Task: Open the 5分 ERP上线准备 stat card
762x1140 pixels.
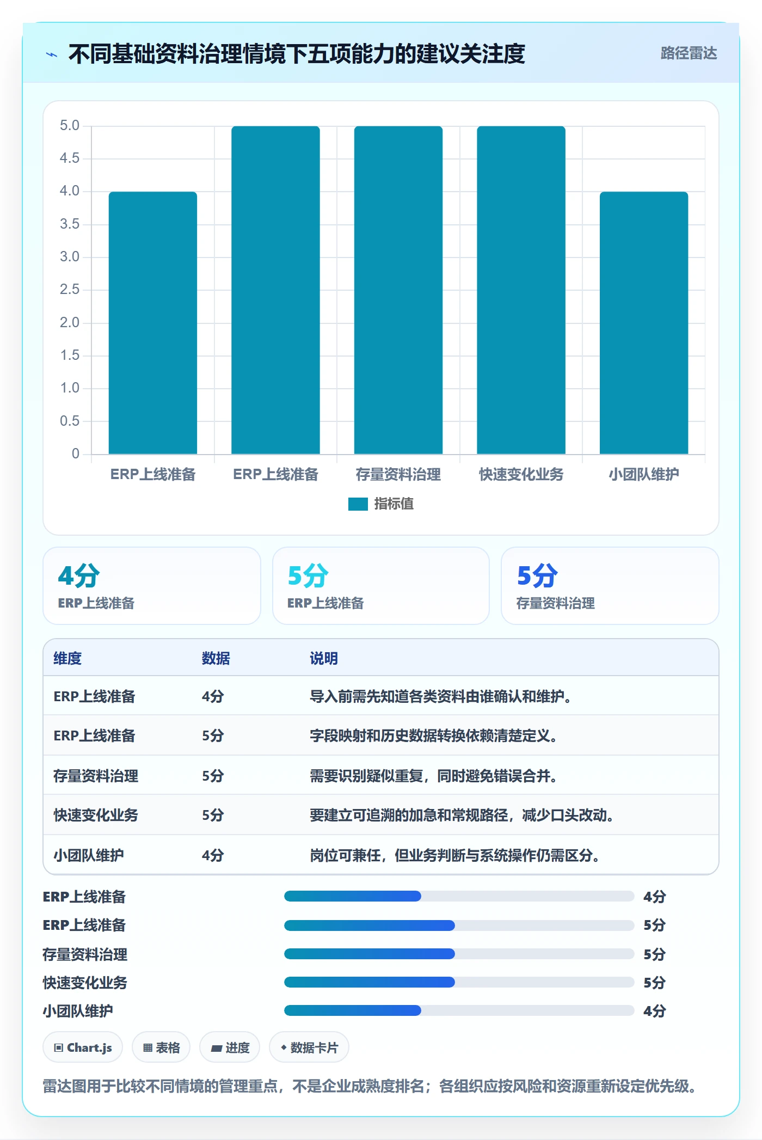Action: pyautogui.click(x=381, y=586)
